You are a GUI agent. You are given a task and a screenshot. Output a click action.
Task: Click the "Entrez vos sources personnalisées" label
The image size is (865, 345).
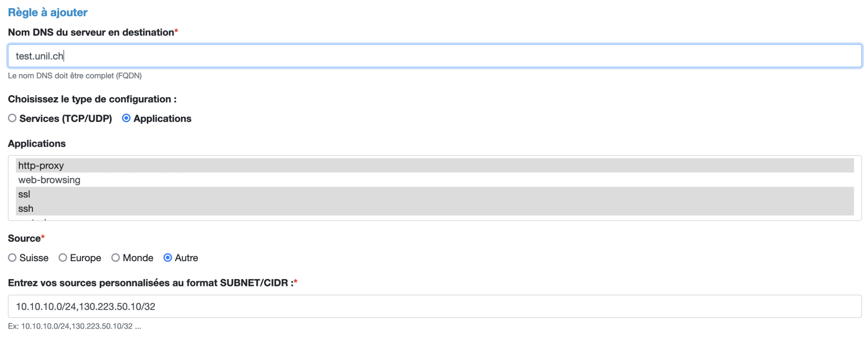pos(149,283)
